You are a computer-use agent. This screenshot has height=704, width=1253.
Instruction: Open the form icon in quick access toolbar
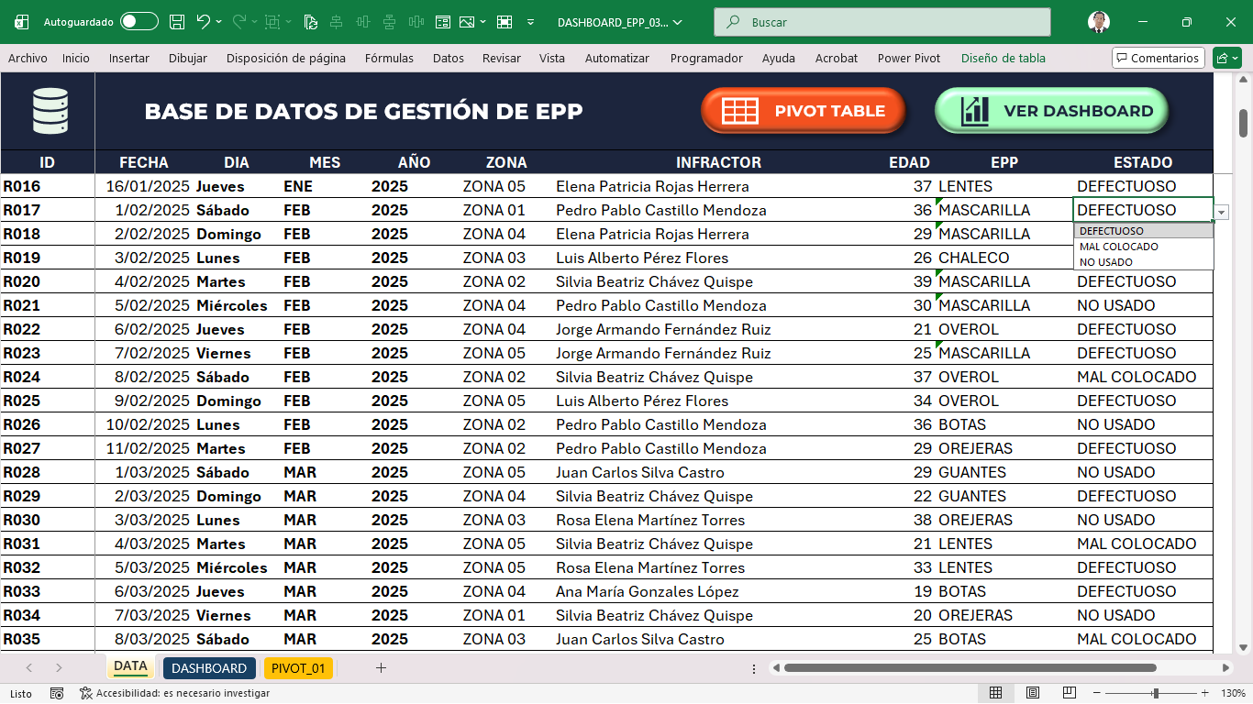pyautogui.click(x=444, y=22)
